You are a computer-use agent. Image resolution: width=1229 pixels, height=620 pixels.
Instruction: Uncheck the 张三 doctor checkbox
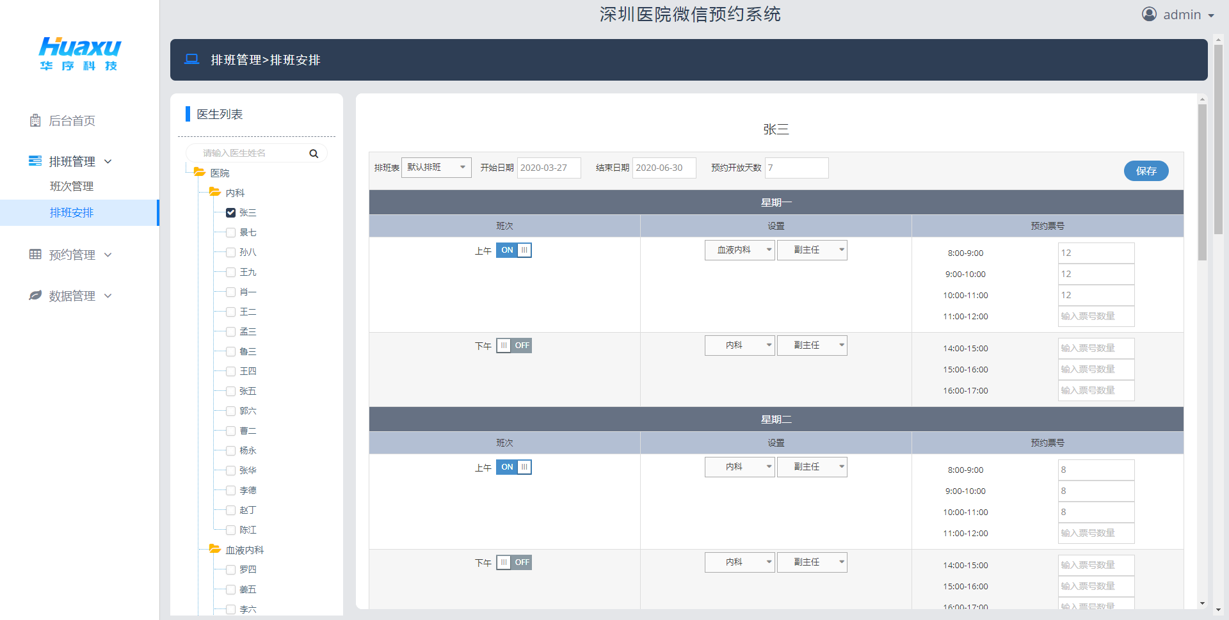(x=230, y=212)
